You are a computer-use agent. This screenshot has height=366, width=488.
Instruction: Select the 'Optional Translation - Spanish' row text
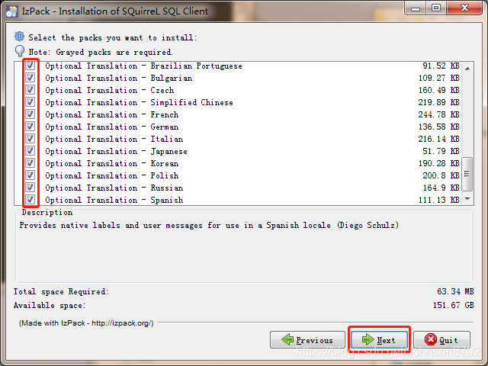(114, 200)
